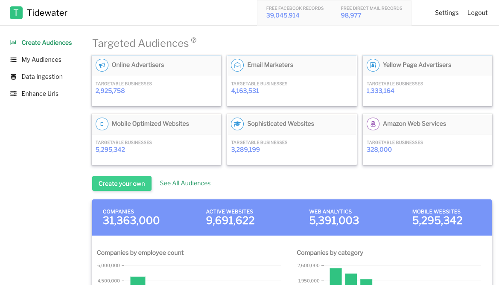This screenshot has width=499, height=285.
Task: Click the Enhance Urls sidebar icon
Action: pyautogui.click(x=13, y=94)
